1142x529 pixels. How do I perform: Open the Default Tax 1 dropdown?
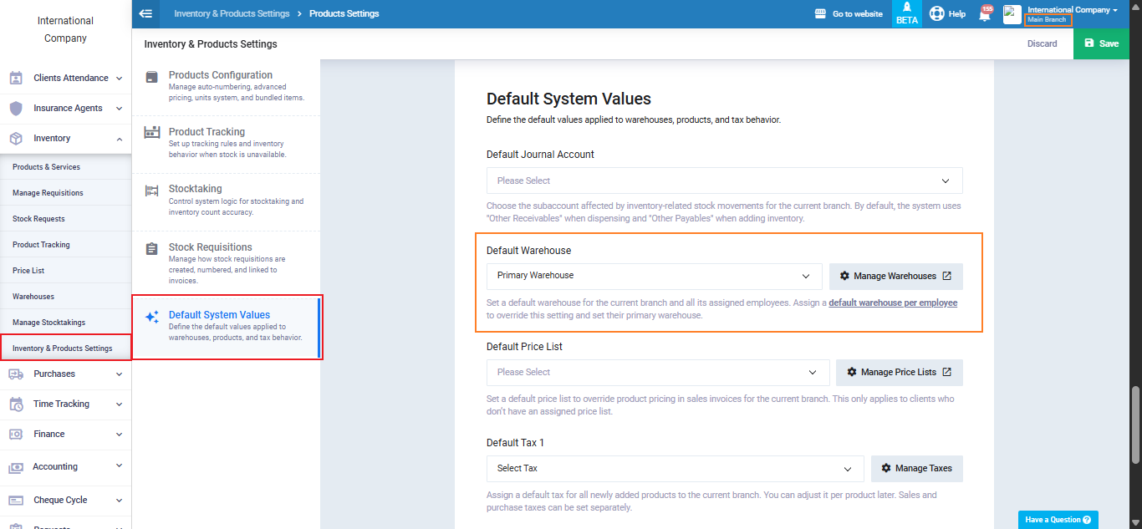(x=675, y=468)
